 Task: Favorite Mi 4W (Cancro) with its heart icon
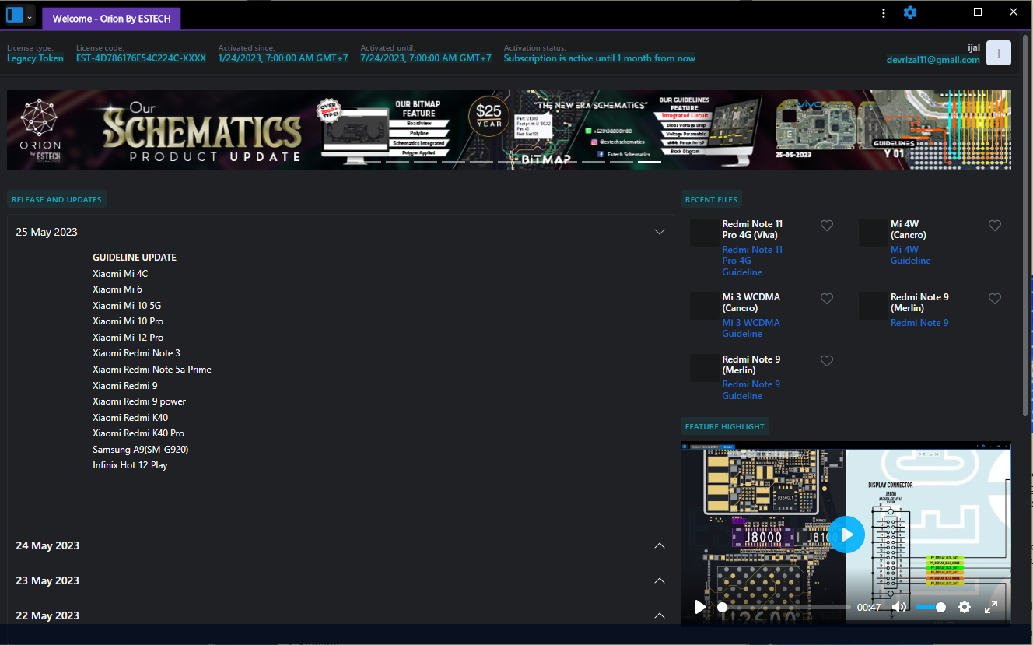(x=995, y=226)
